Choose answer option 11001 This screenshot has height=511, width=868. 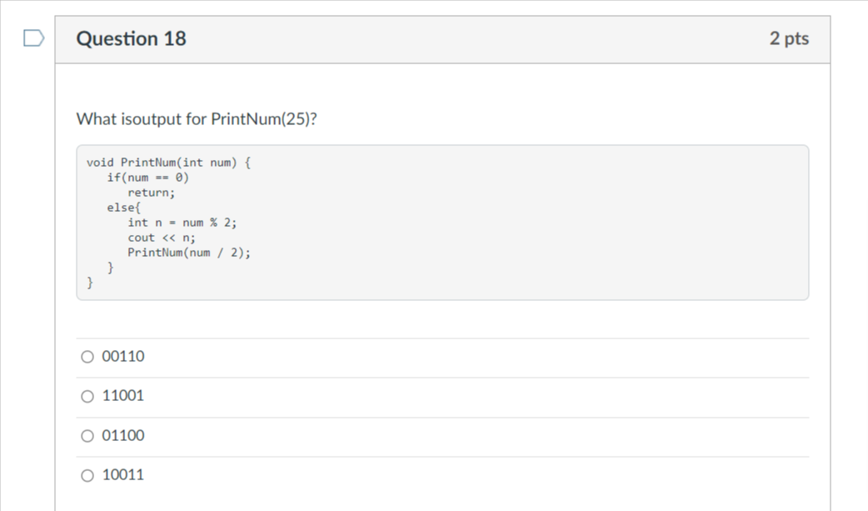87,396
